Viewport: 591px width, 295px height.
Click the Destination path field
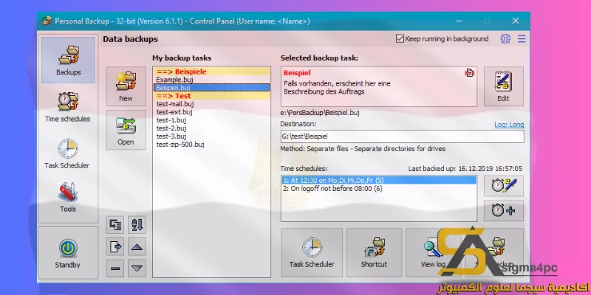coord(402,136)
